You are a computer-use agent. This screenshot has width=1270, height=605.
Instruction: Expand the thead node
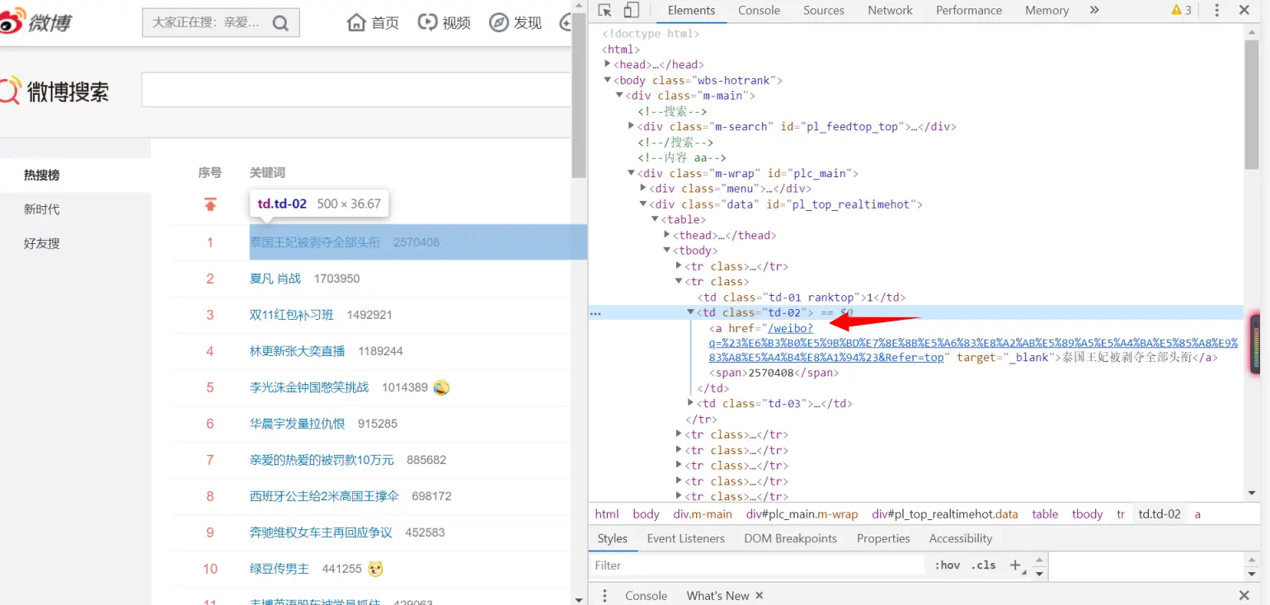pos(667,235)
